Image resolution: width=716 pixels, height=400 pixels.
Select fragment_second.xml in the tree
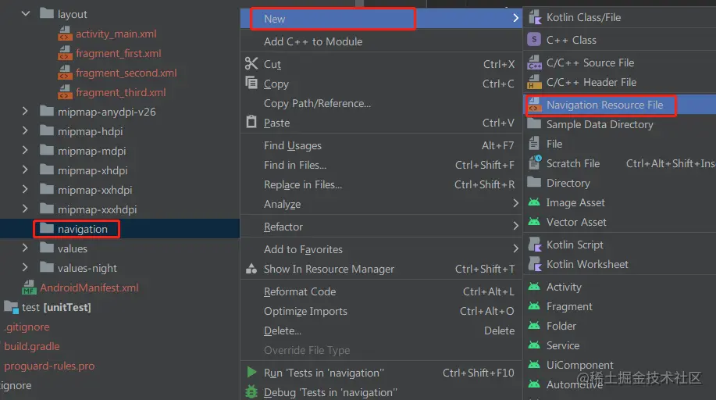point(126,73)
